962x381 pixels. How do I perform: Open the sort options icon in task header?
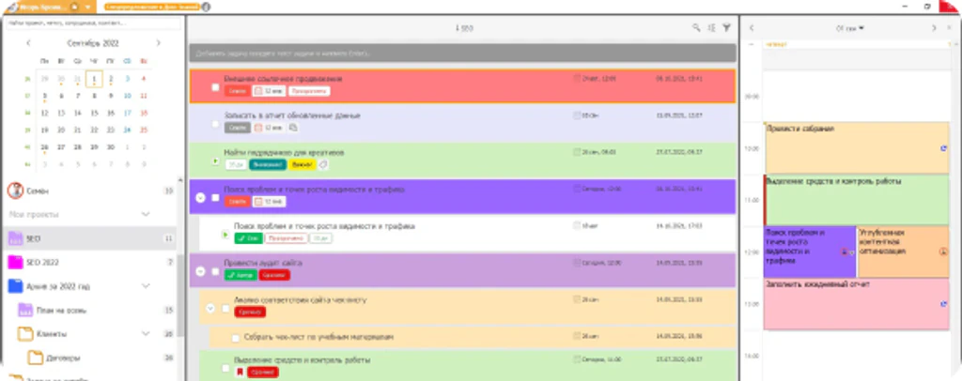coord(712,27)
